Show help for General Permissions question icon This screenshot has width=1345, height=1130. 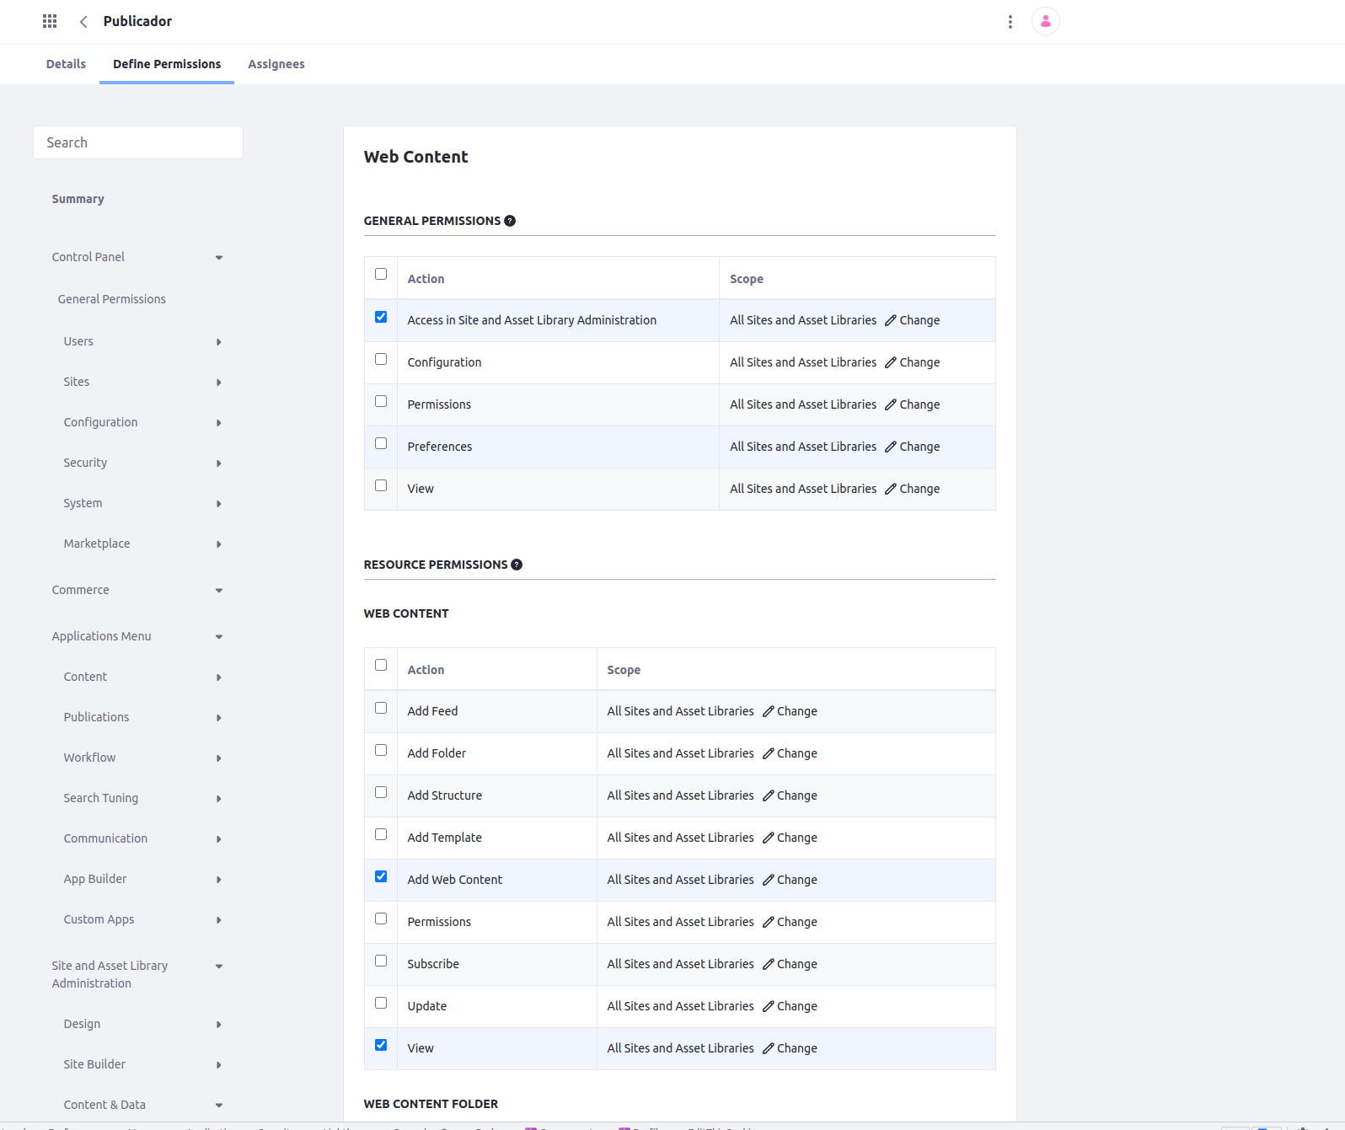[510, 221]
